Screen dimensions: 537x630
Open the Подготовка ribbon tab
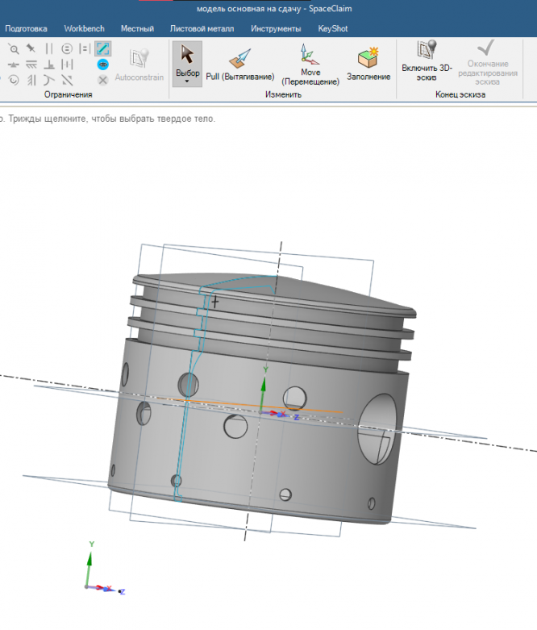click(x=26, y=28)
